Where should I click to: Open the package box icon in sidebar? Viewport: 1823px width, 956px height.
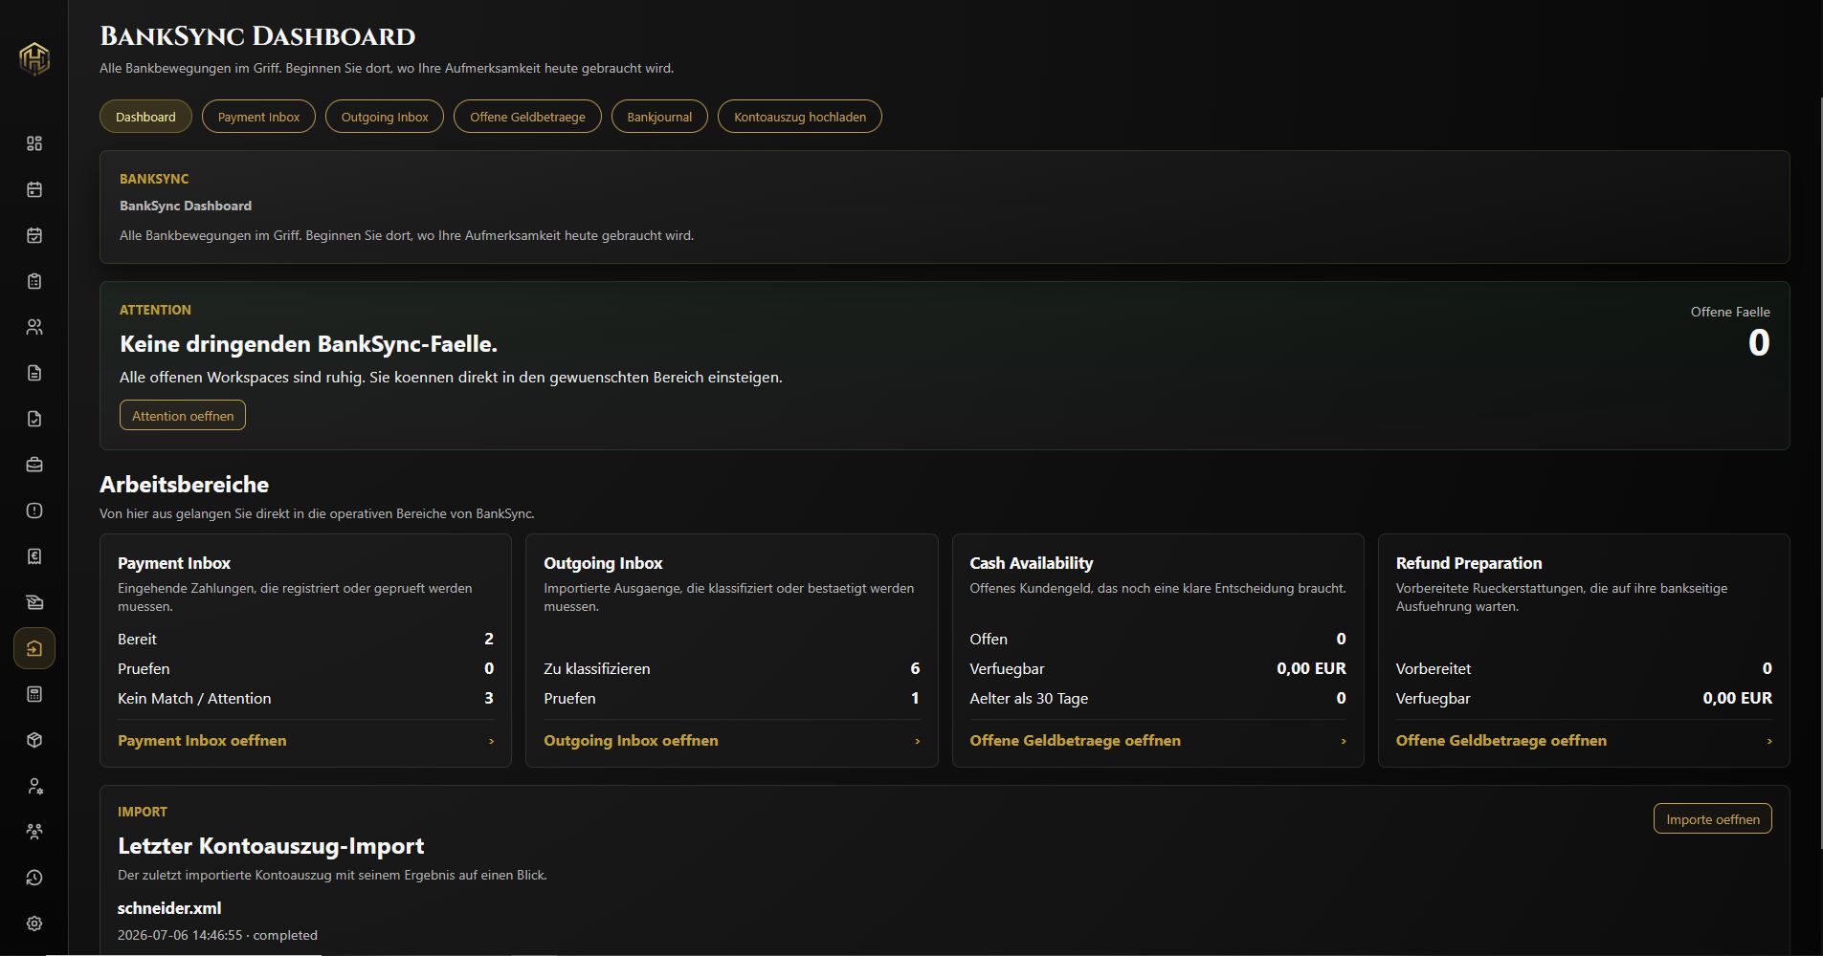[x=34, y=740]
